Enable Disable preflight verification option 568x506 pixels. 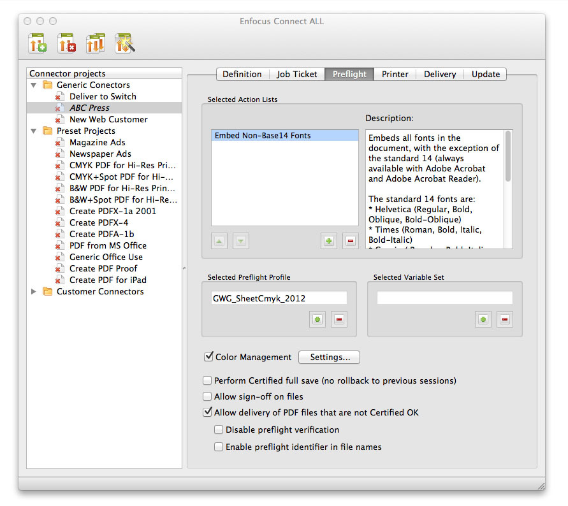pyautogui.click(x=219, y=430)
